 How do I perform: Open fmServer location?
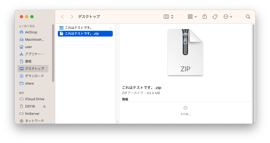pyautogui.click(x=33, y=114)
